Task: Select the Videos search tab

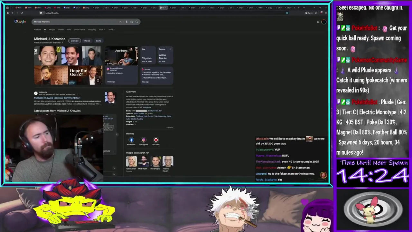Action: pyautogui.click(x=61, y=30)
